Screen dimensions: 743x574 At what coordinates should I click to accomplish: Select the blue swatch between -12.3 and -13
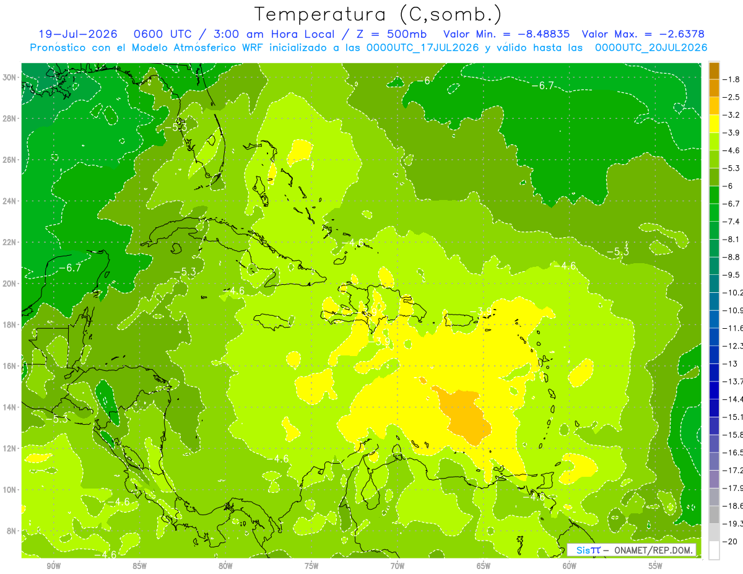(x=714, y=354)
